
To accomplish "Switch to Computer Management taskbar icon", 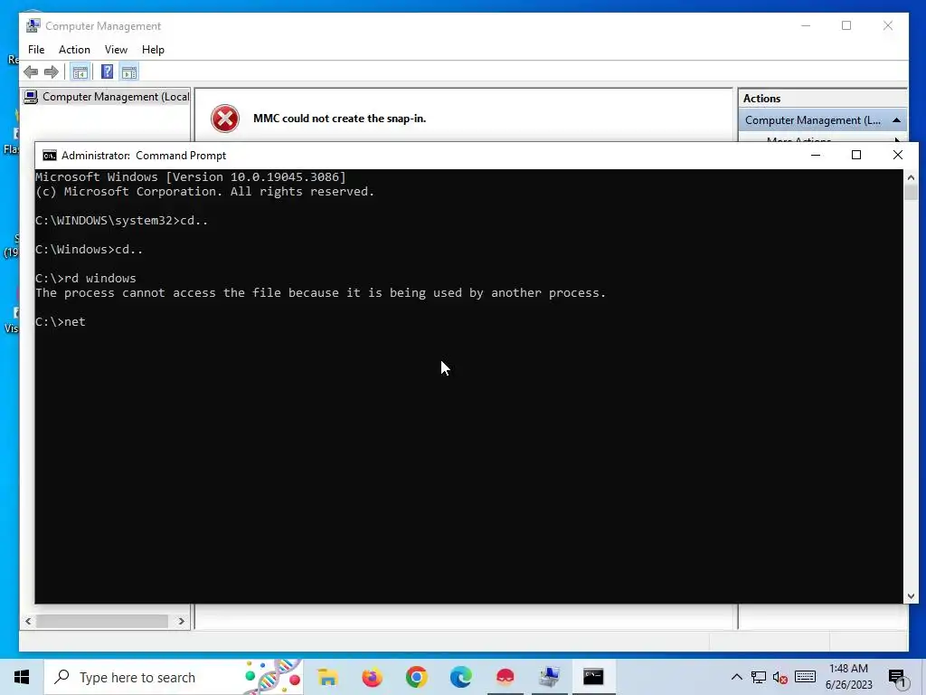I will [x=549, y=677].
